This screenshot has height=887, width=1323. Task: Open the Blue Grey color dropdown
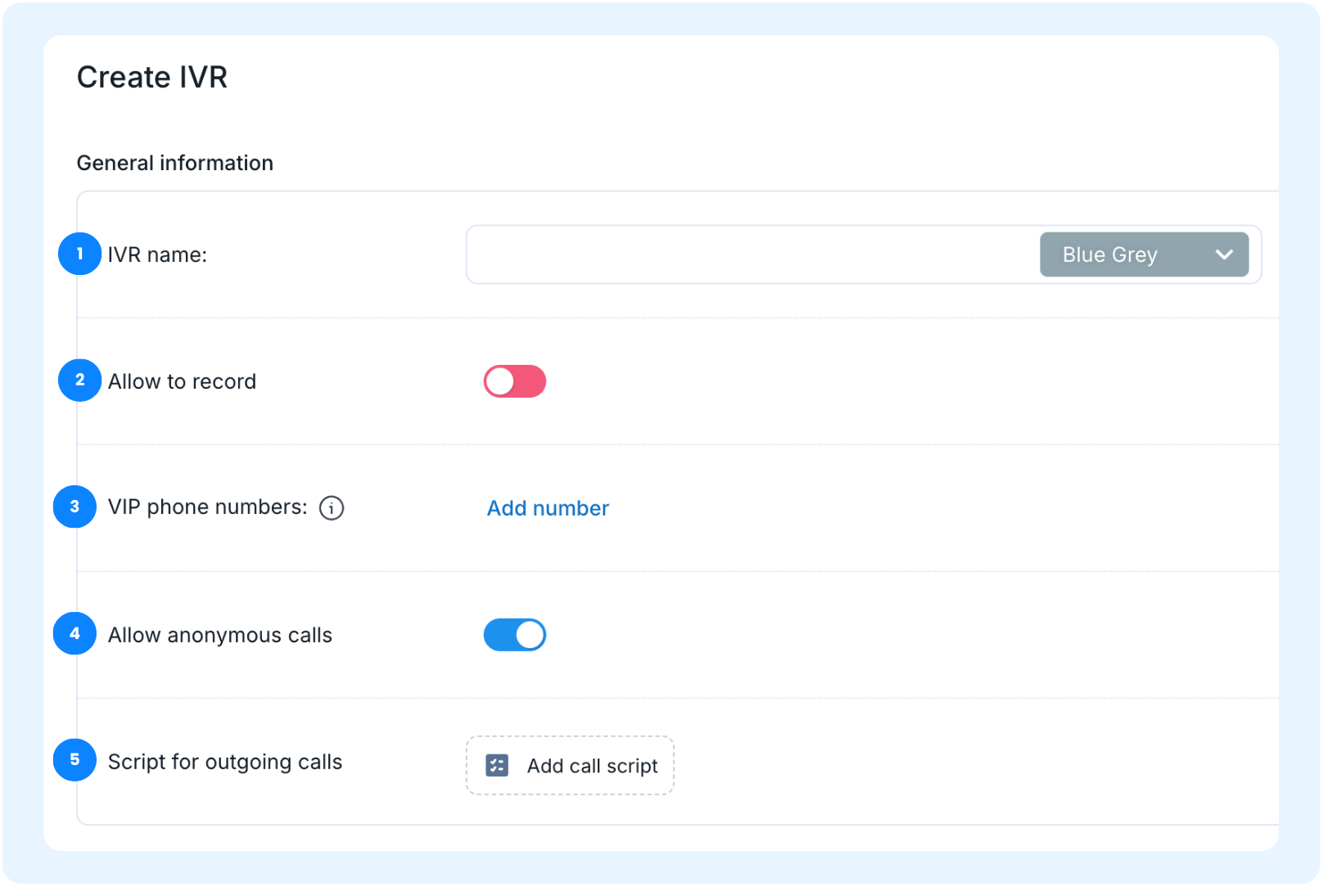pyautogui.click(x=1144, y=254)
